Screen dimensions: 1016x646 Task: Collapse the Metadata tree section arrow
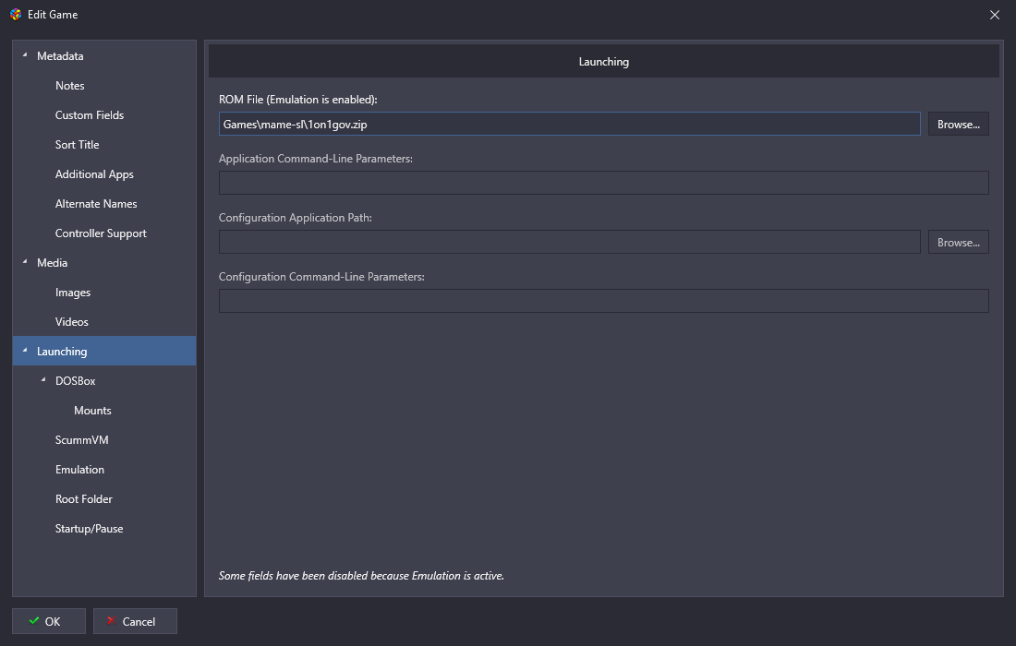point(25,55)
